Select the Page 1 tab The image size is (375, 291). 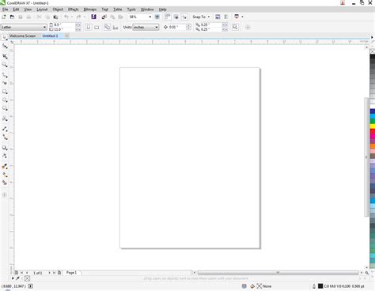pyautogui.click(x=71, y=273)
